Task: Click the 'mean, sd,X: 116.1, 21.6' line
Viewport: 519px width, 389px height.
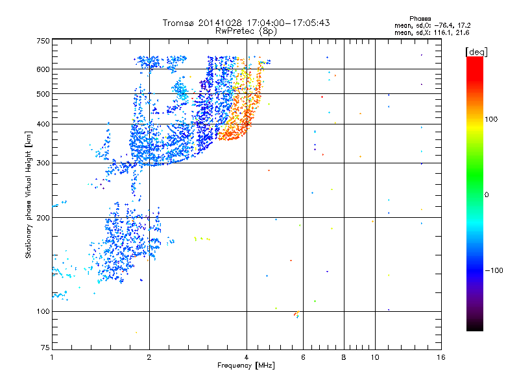Action: point(431,32)
